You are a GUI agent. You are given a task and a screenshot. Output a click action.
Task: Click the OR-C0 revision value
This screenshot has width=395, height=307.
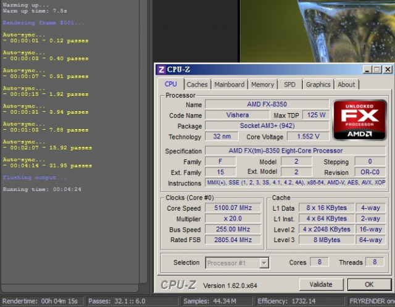point(370,172)
